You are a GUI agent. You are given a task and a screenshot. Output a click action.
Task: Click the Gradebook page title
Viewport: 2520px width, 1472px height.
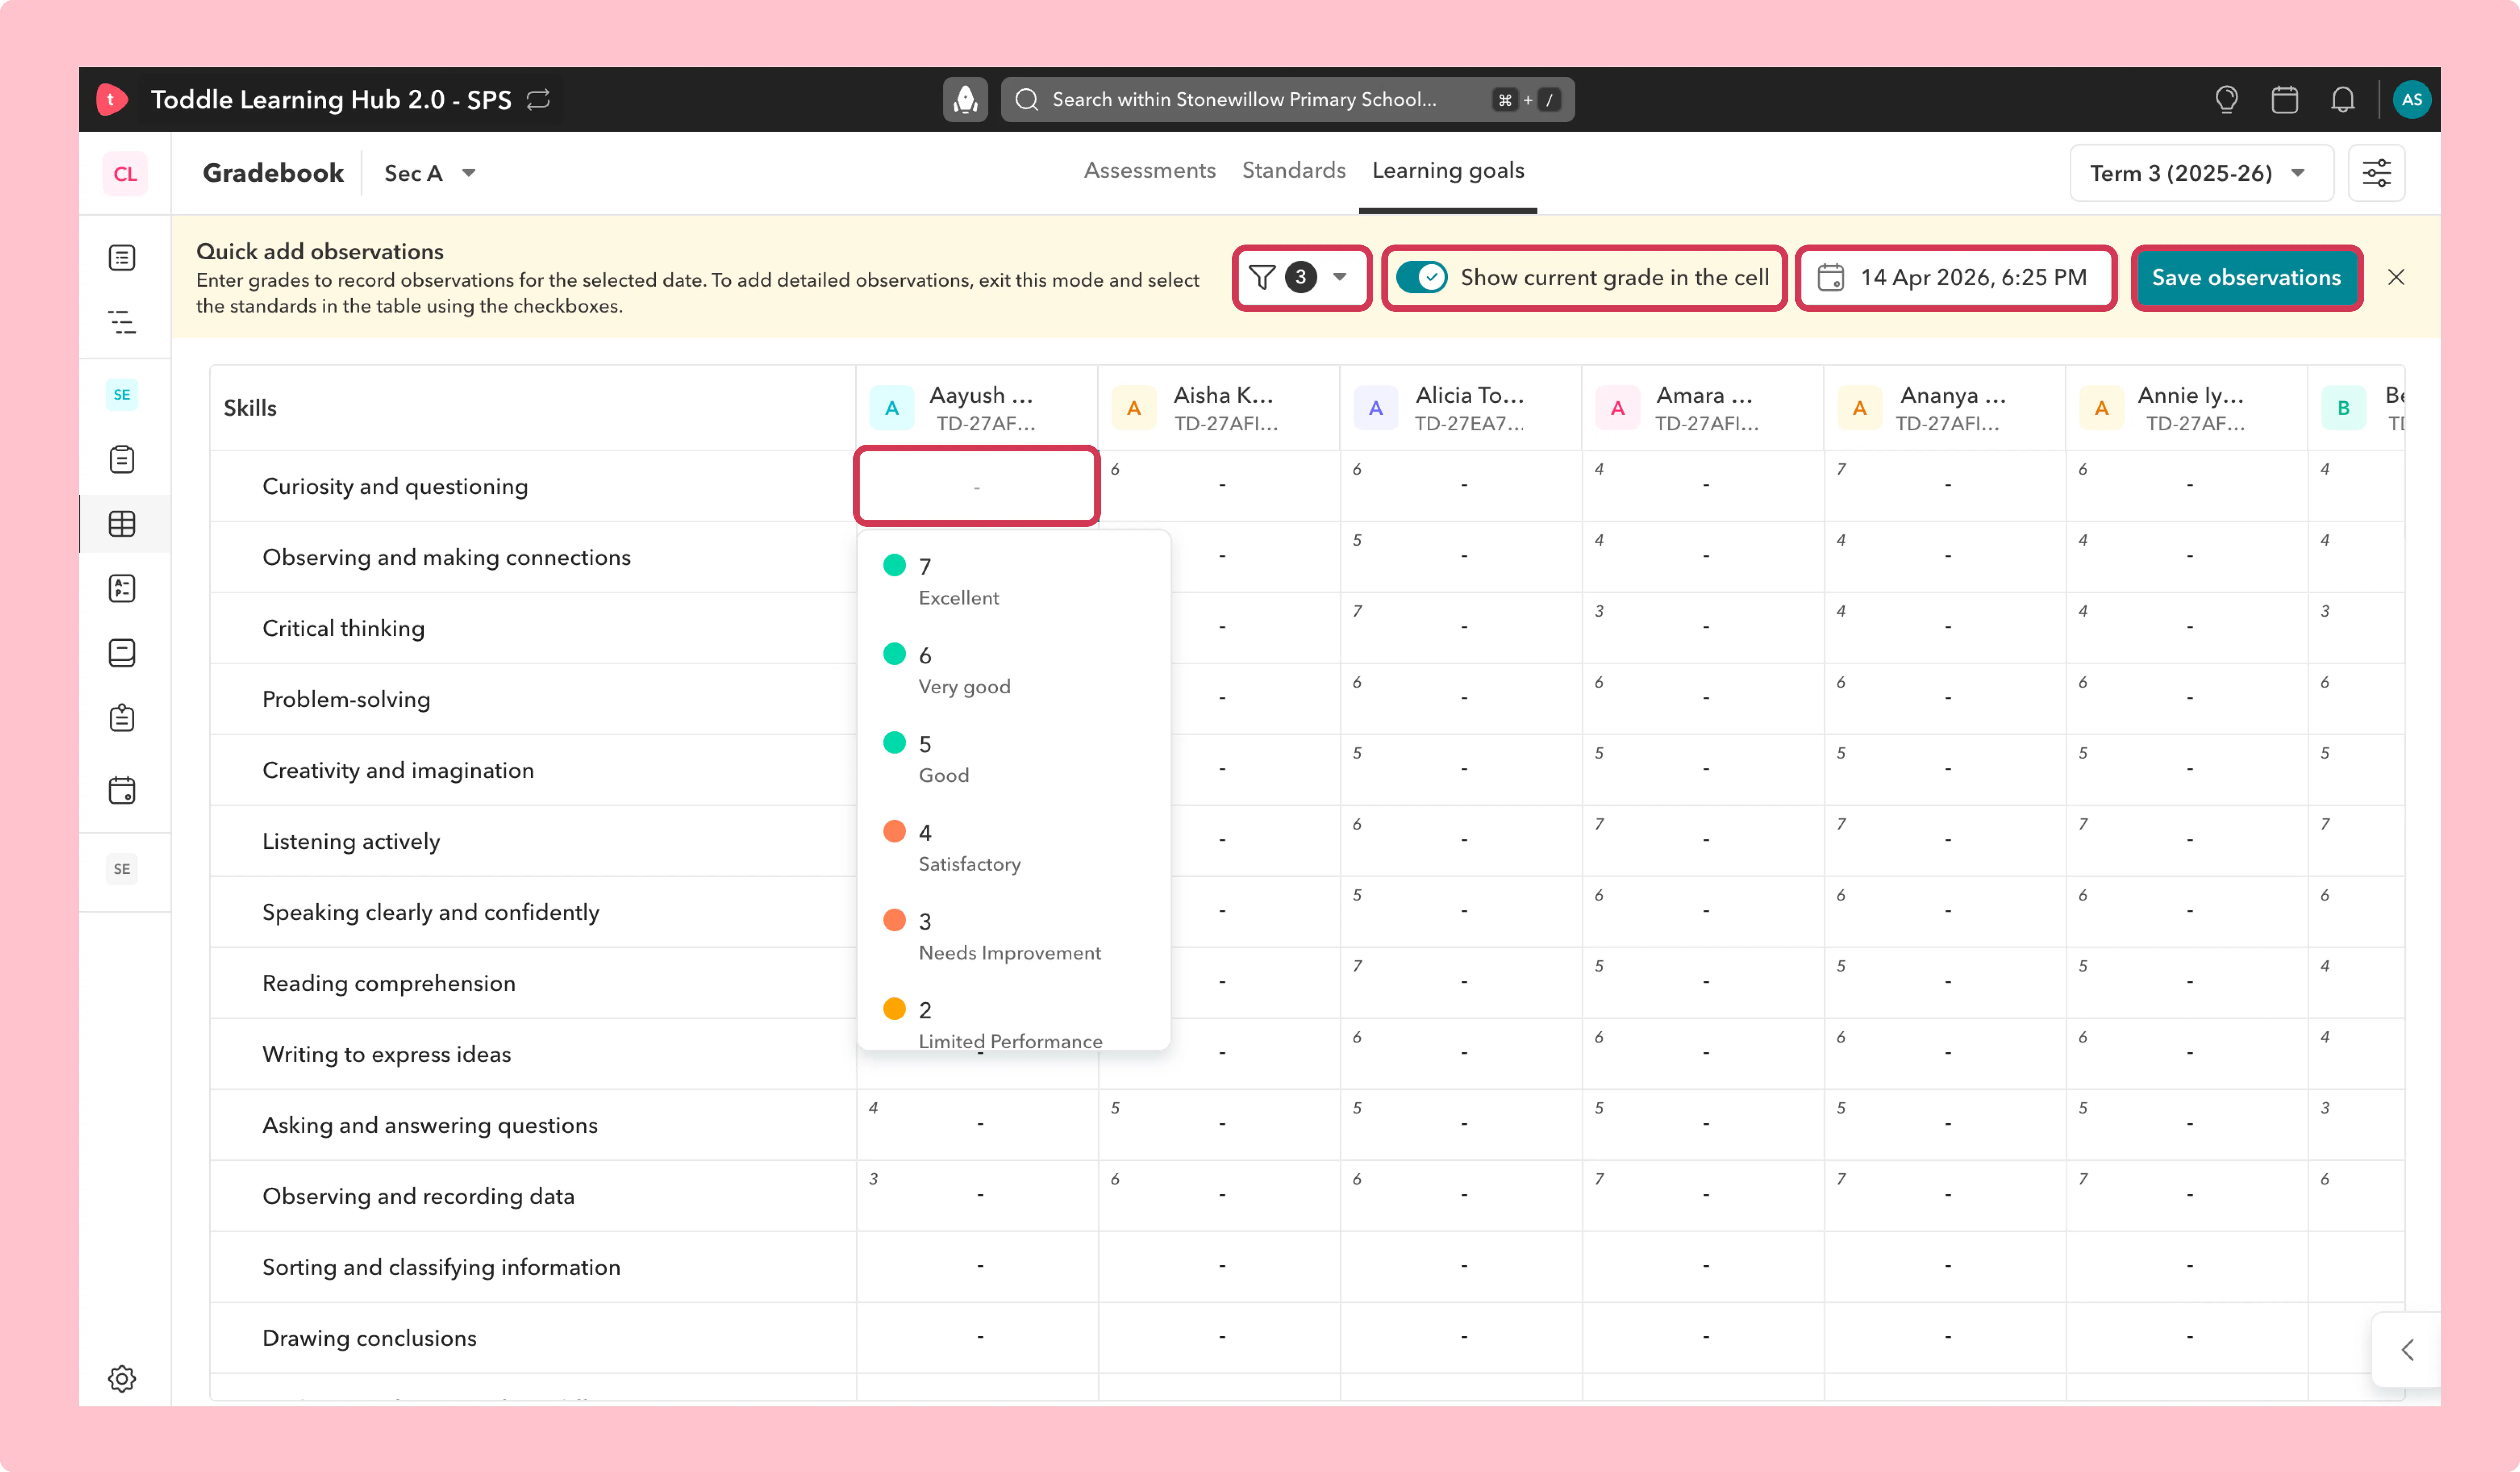coord(273,173)
